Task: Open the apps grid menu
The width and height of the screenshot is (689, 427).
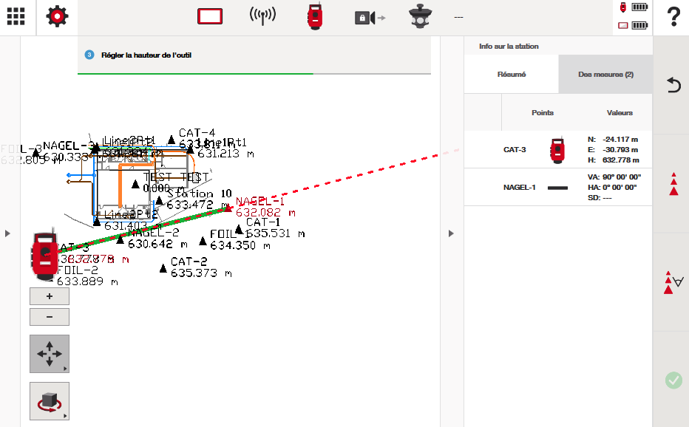Action: pos(16,17)
